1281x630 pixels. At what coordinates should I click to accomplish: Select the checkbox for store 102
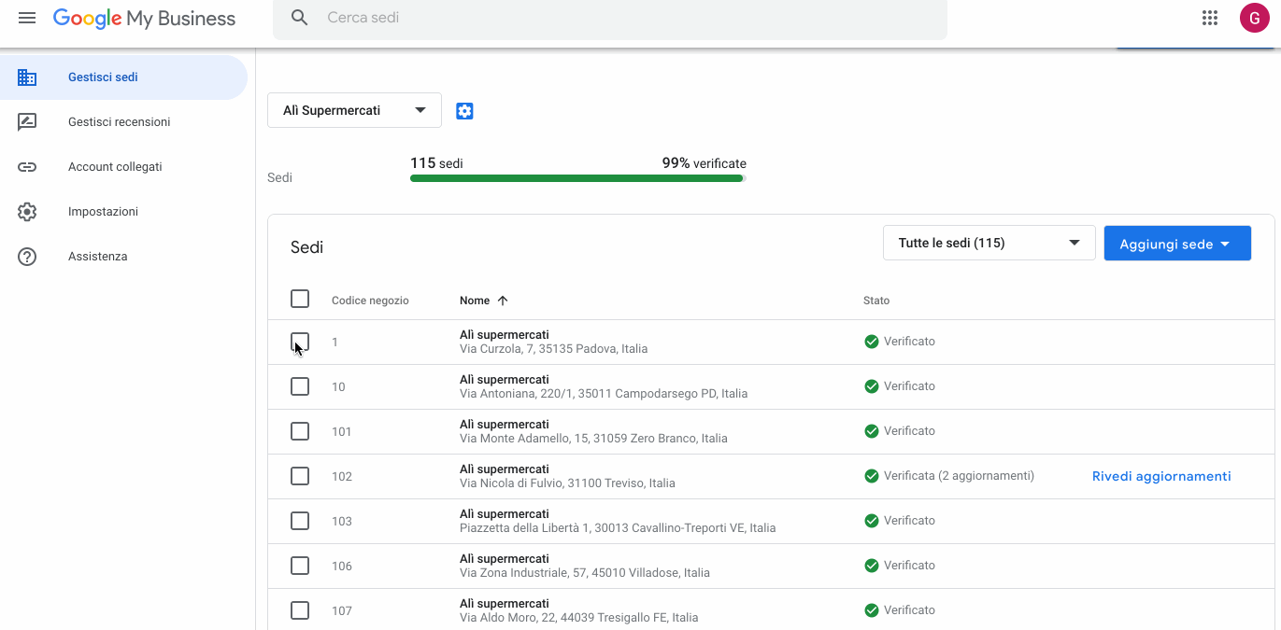point(300,476)
